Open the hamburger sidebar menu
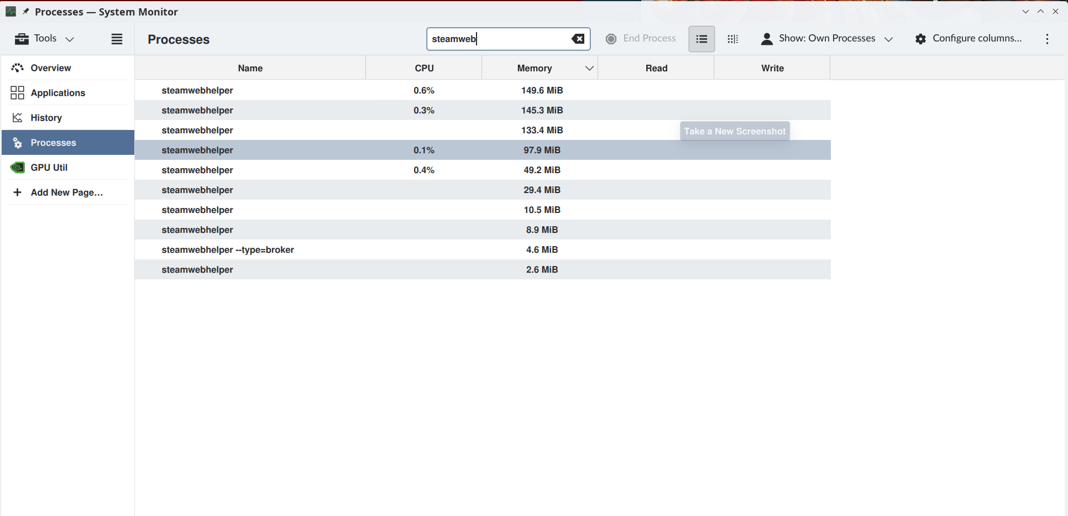The width and height of the screenshot is (1068, 516). click(x=117, y=39)
